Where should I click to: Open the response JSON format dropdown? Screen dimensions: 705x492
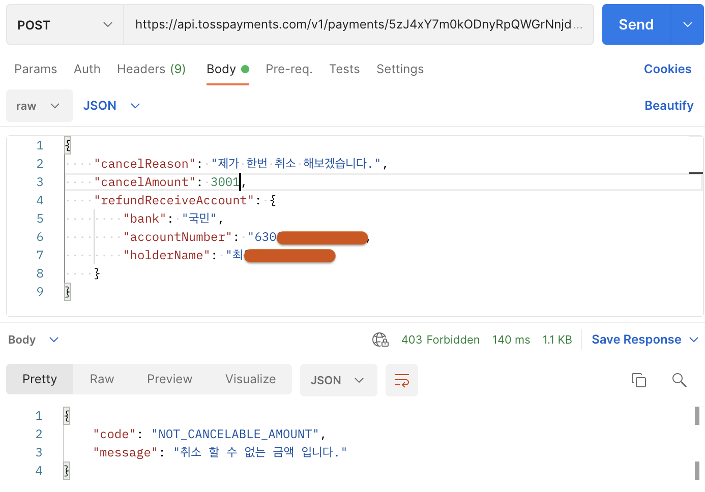[x=339, y=380]
